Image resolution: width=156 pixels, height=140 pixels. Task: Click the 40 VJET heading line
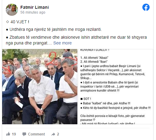click(x=18, y=22)
